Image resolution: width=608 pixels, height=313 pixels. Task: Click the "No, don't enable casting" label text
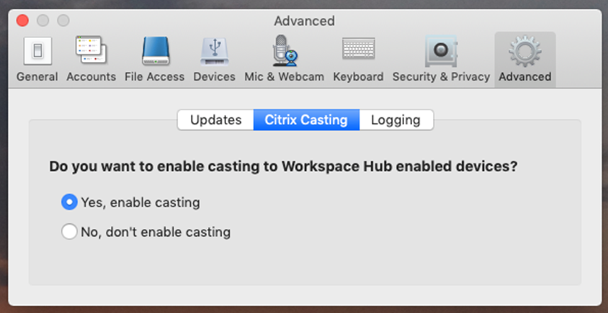[x=155, y=232]
